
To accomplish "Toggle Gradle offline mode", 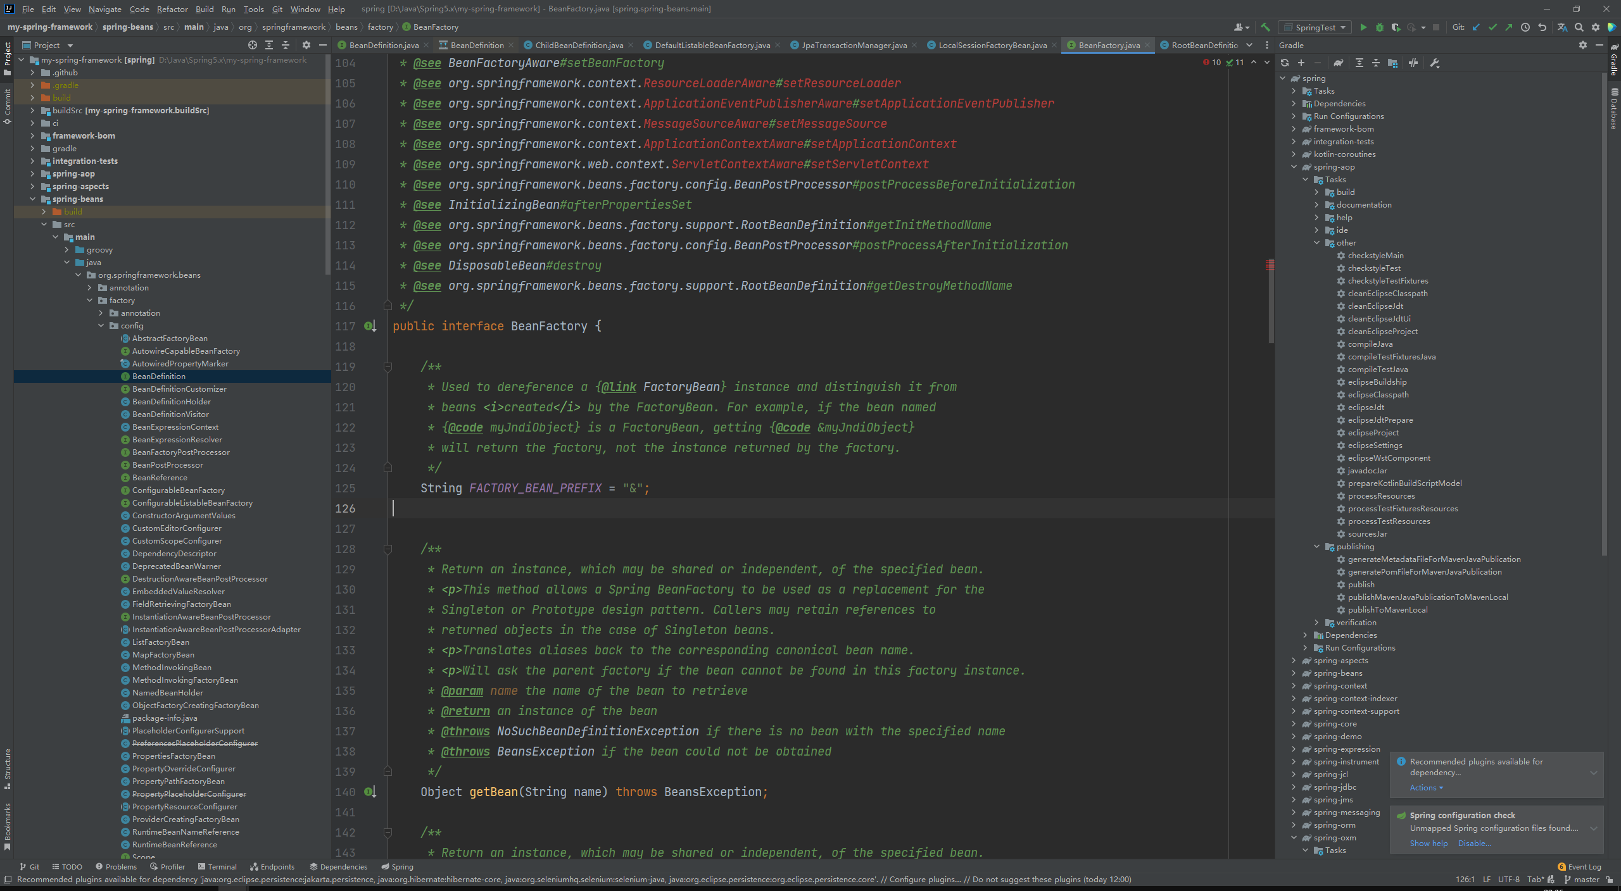I will click(x=1413, y=63).
